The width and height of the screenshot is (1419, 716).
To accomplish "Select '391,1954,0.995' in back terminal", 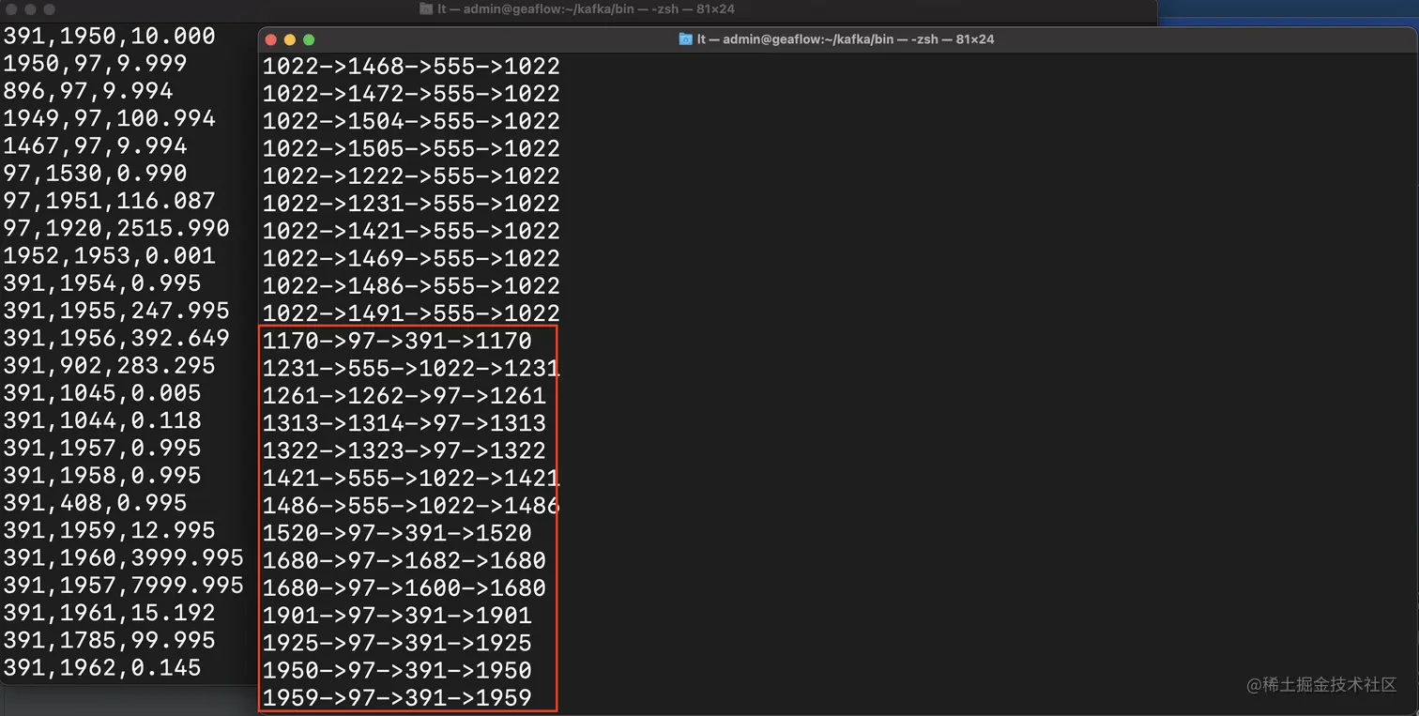I will tap(102, 283).
